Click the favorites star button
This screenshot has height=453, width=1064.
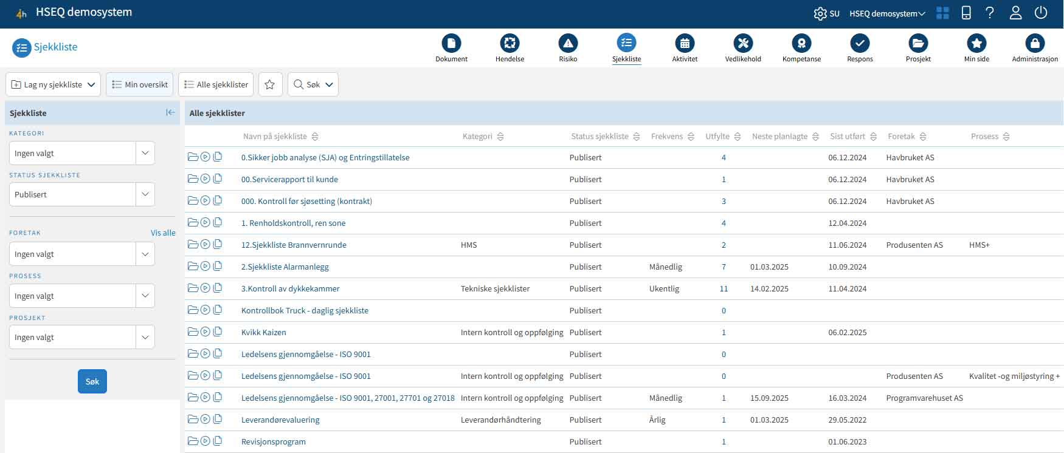pos(270,84)
